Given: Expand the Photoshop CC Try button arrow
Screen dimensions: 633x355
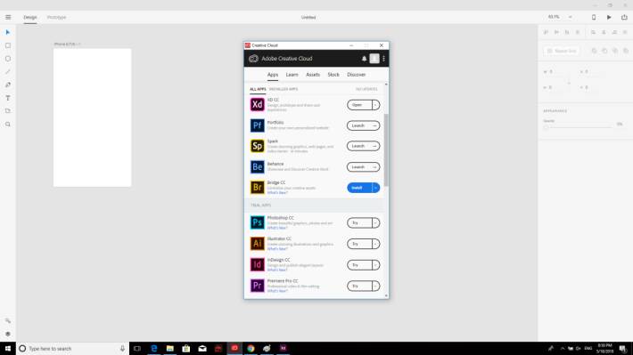Looking at the screenshot, I should click(x=375, y=222).
